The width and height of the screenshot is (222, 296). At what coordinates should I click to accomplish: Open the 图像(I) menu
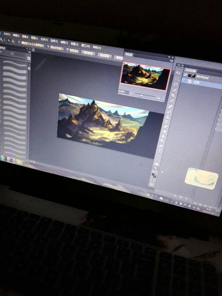coord(25,37)
